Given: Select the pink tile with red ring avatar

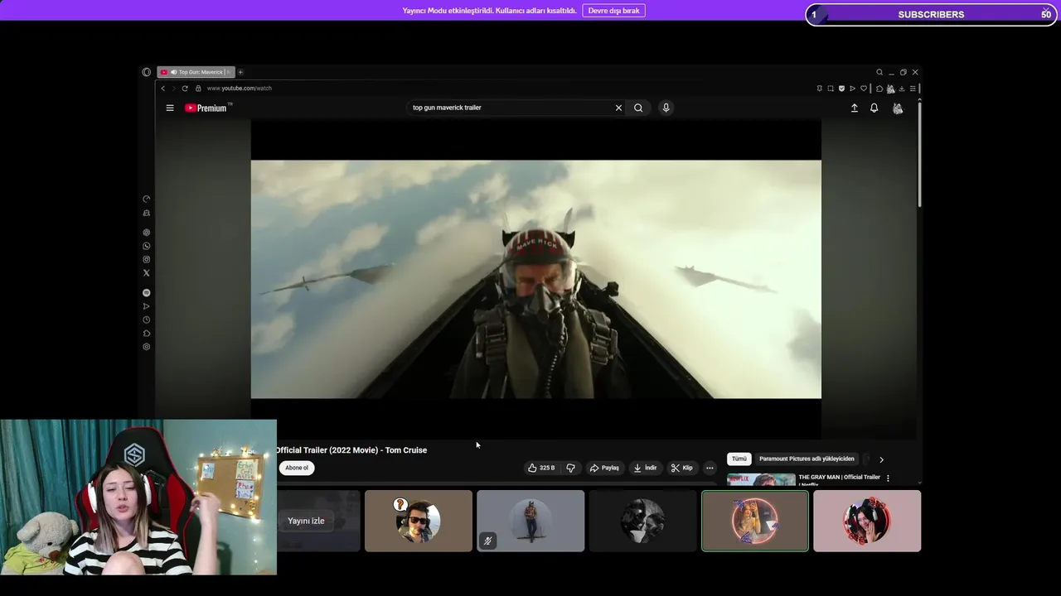Looking at the screenshot, I should pyautogui.click(x=867, y=521).
